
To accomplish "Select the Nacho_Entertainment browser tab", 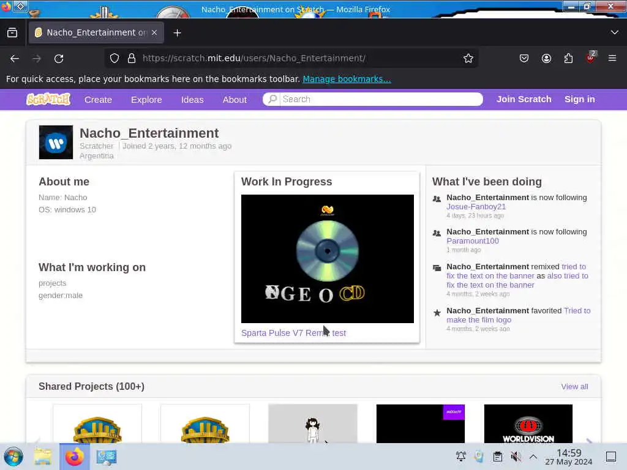I will 96,33.
